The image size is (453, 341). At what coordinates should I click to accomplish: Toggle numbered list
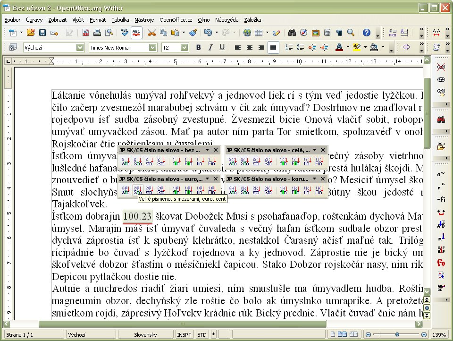coord(289,47)
